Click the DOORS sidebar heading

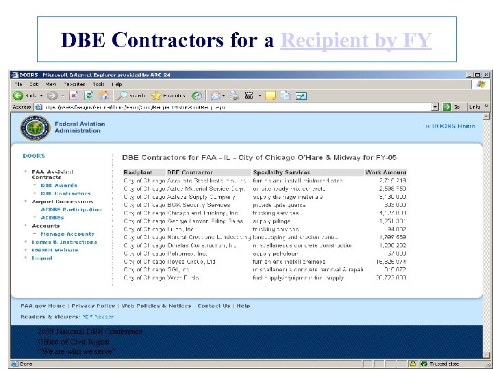click(34, 156)
